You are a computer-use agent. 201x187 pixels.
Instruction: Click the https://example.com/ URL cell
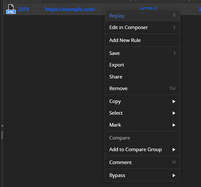coord(70,9)
